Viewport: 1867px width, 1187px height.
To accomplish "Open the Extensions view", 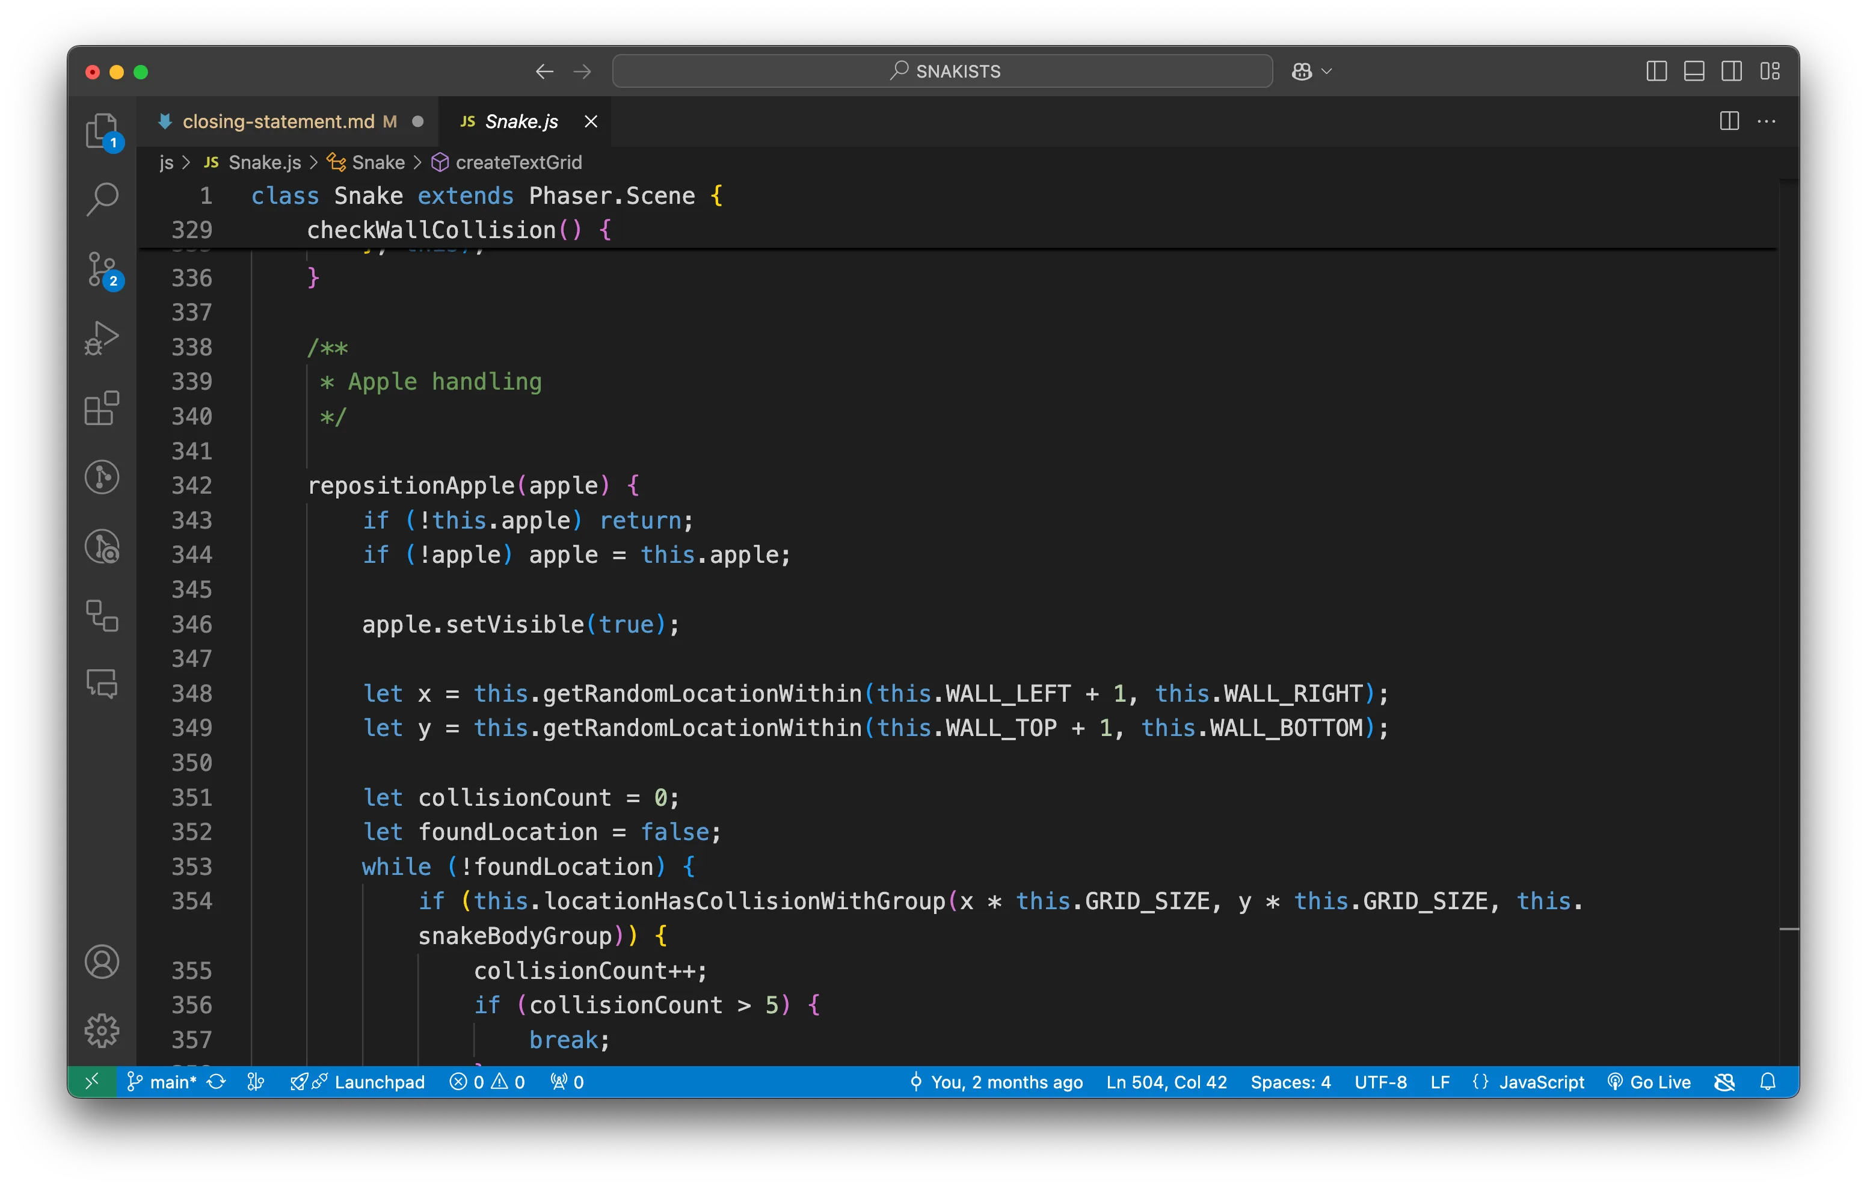I will [x=102, y=408].
